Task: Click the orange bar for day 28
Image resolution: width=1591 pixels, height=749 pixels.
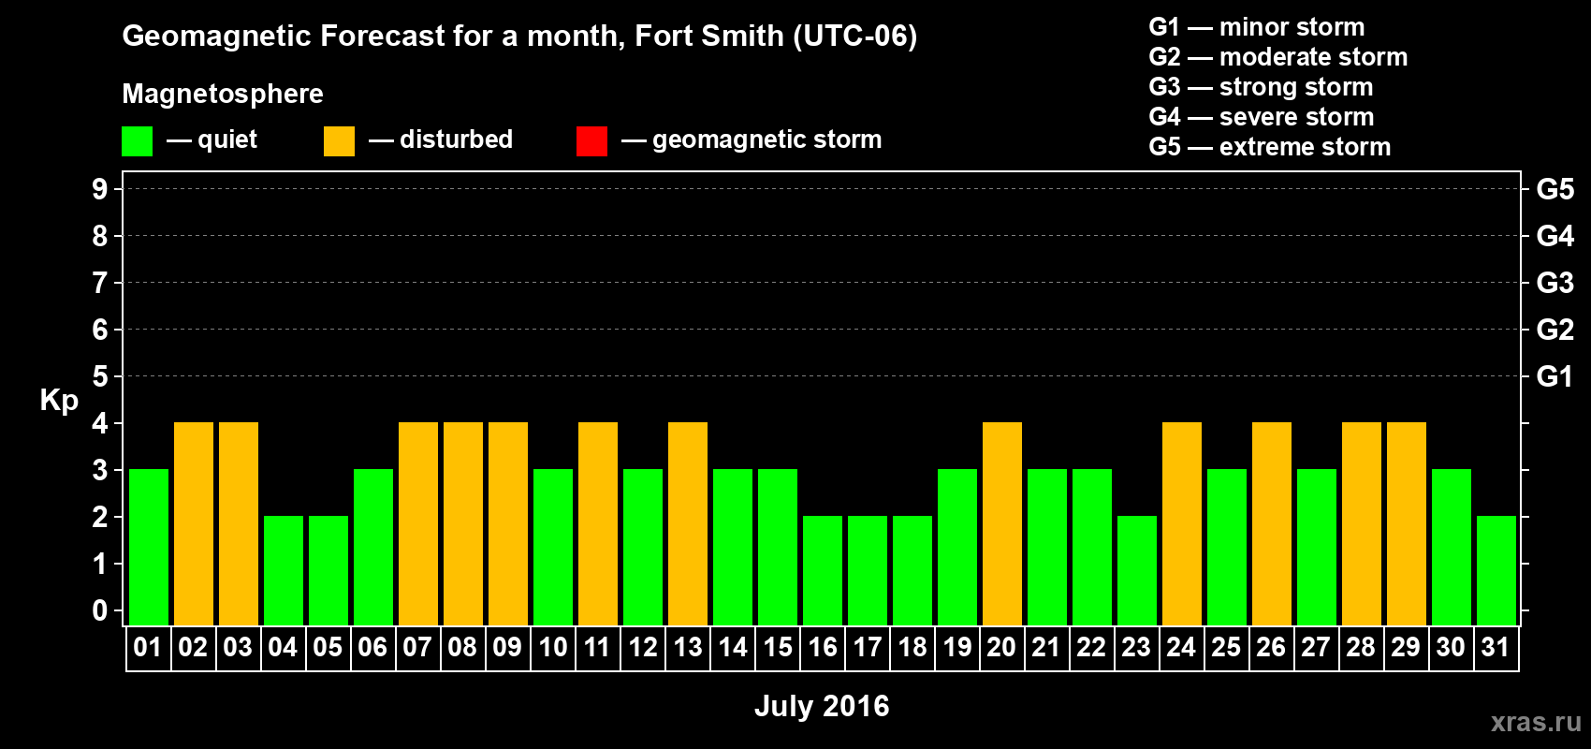Action: pyautogui.click(x=1362, y=524)
